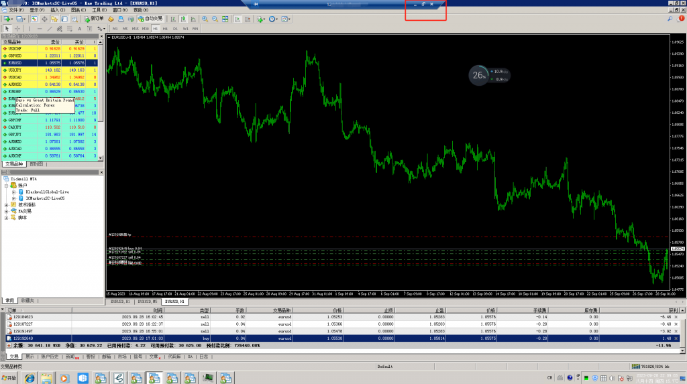Open the 新闻 news terminal tab
This screenshot has width=687, height=384.
pyautogui.click(x=71, y=357)
